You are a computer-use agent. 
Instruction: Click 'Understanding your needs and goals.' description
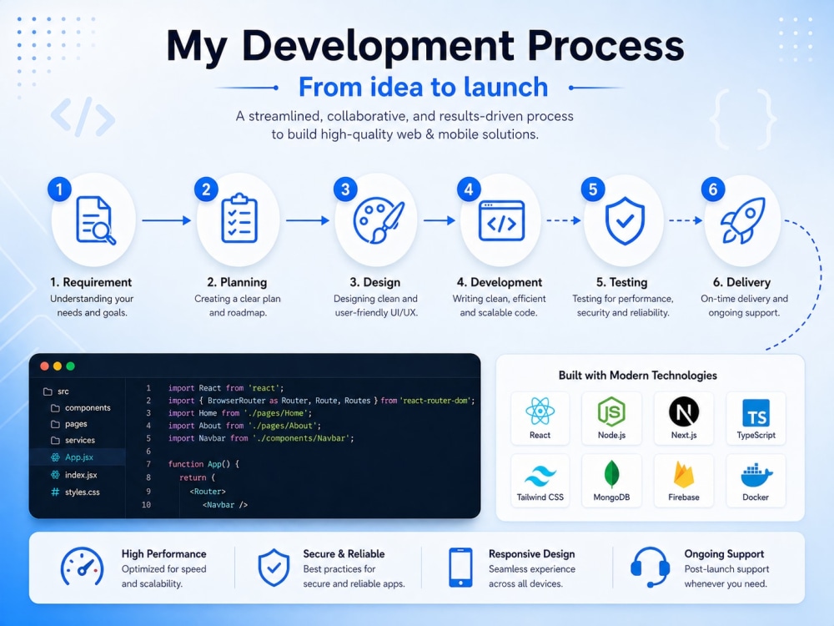[x=92, y=305]
